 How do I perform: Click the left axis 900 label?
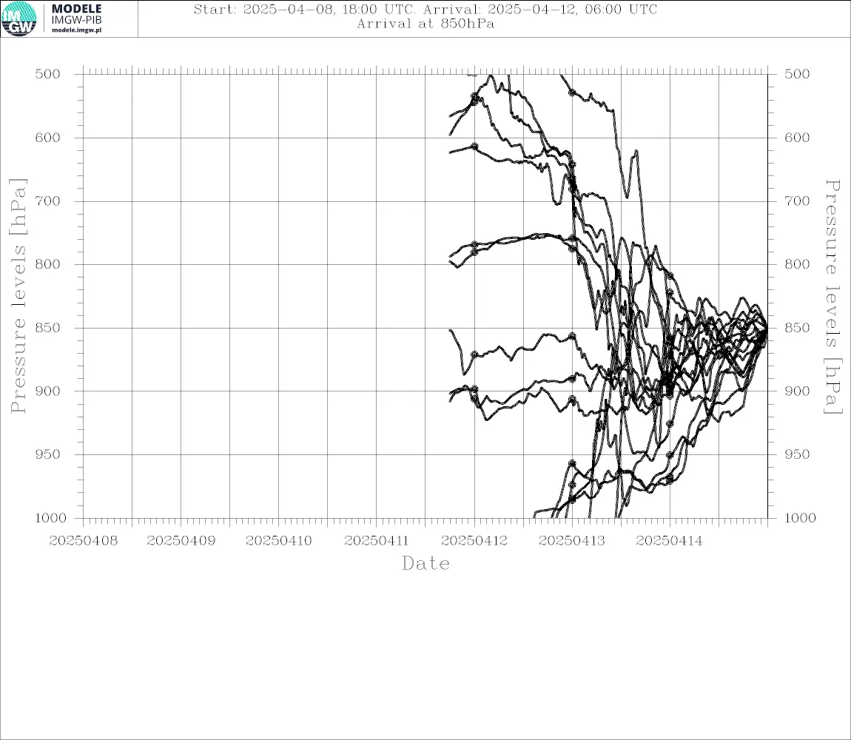(x=48, y=391)
